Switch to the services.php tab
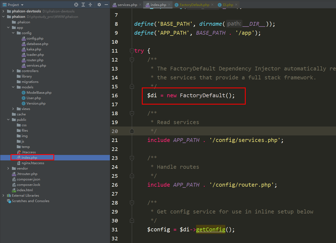 pos(127,5)
